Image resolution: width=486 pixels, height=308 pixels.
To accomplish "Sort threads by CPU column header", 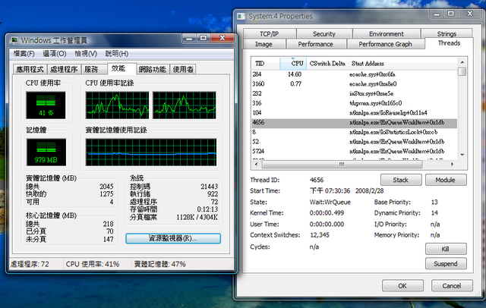I will pyautogui.click(x=294, y=64).
